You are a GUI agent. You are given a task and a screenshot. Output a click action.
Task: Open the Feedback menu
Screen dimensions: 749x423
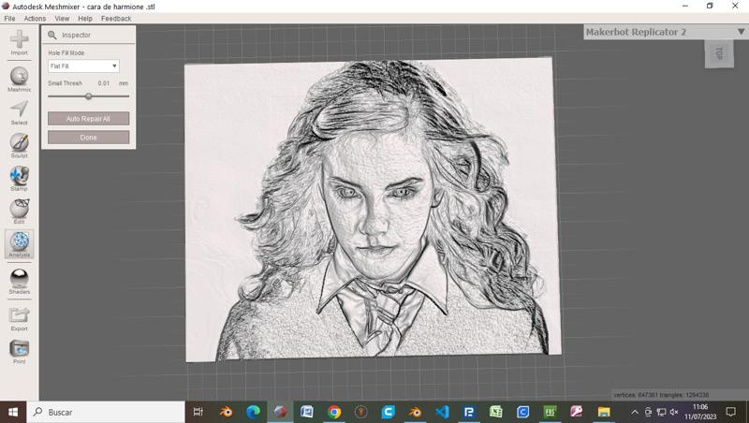click(x=116, y=19)
